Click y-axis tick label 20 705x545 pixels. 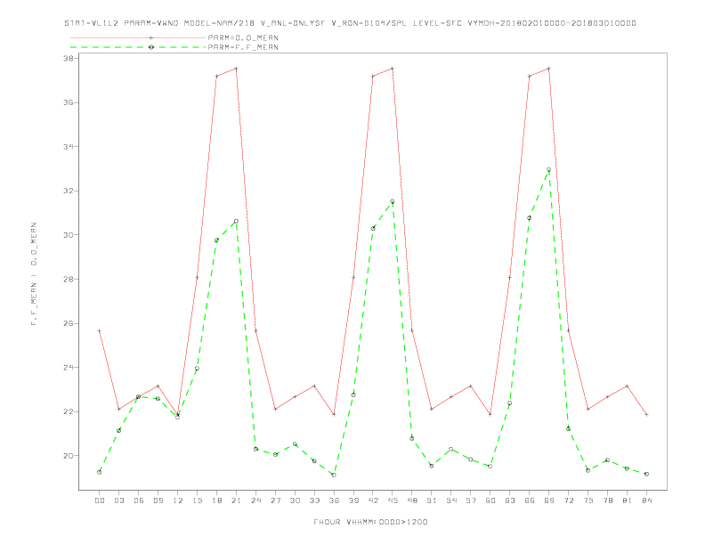point(69,456)
